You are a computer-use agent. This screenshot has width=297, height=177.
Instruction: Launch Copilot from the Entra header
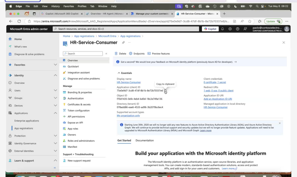[210, 29]
